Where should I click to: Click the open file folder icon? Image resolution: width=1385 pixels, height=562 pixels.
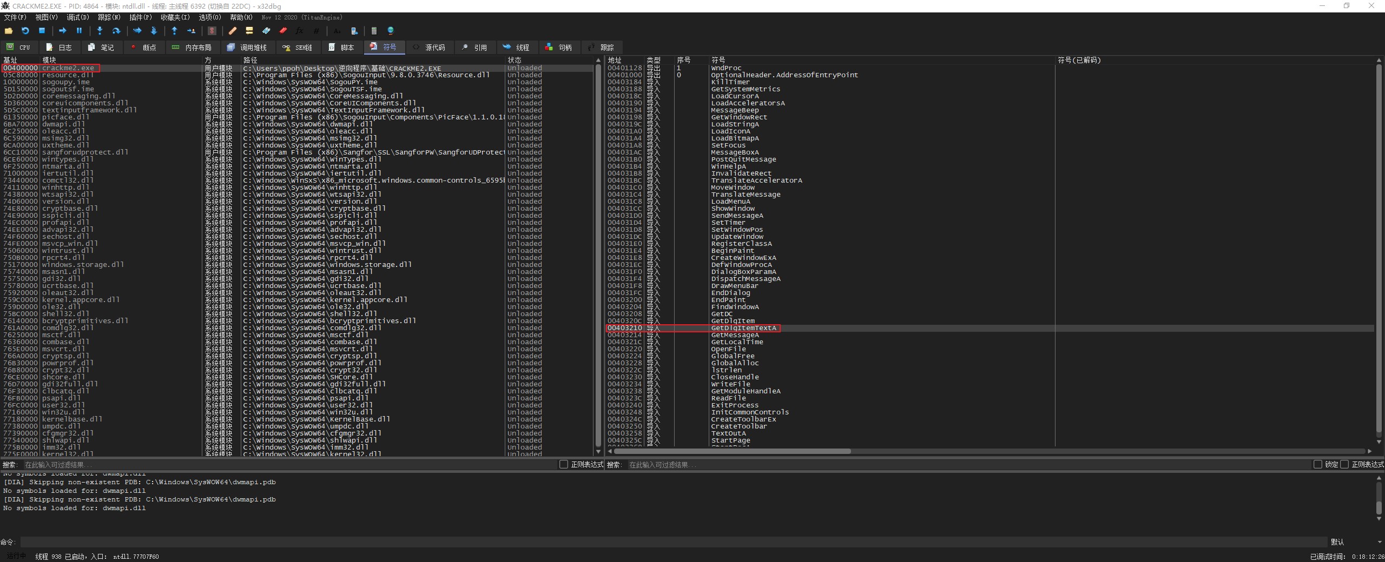[x=9, y=31]
